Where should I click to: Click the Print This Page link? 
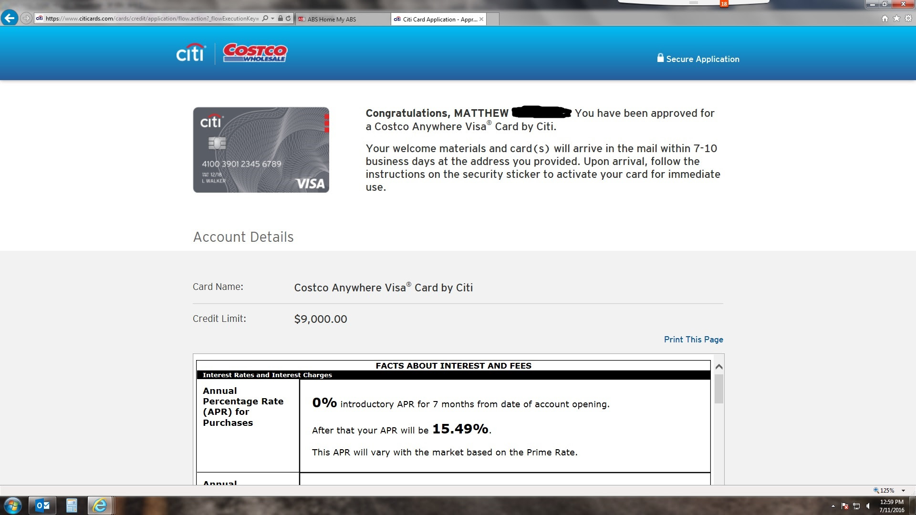click(x=693, y=340)
